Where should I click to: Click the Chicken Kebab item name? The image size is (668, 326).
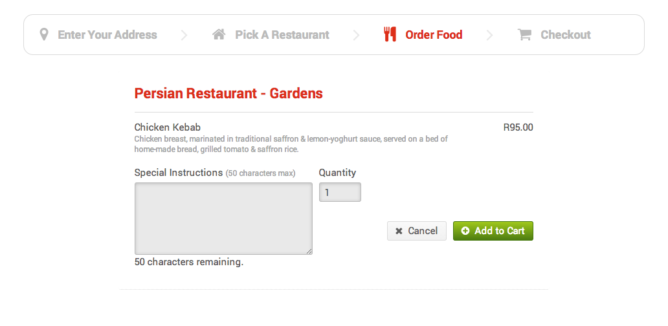click(x=168, y=127)
